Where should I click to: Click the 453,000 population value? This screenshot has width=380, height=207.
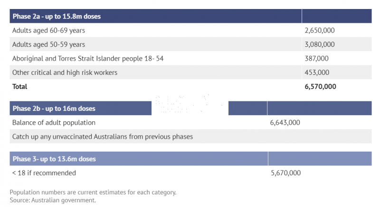pyautogui.click(x=317, y=72)
